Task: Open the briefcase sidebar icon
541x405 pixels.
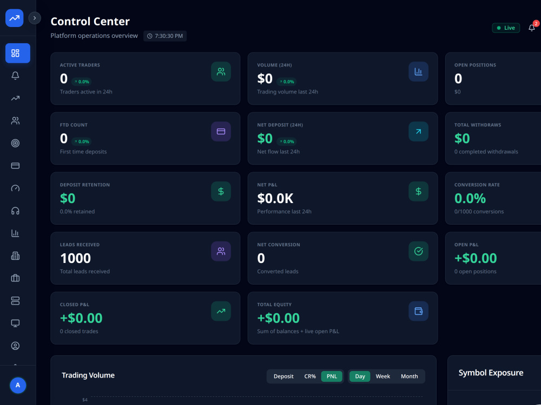Action: point(15,278)
